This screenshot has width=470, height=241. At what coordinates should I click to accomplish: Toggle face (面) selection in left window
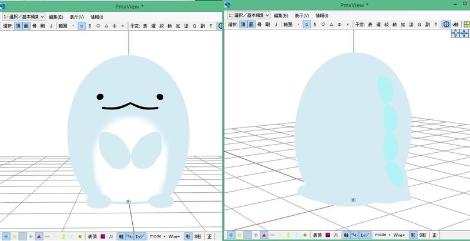26,26
